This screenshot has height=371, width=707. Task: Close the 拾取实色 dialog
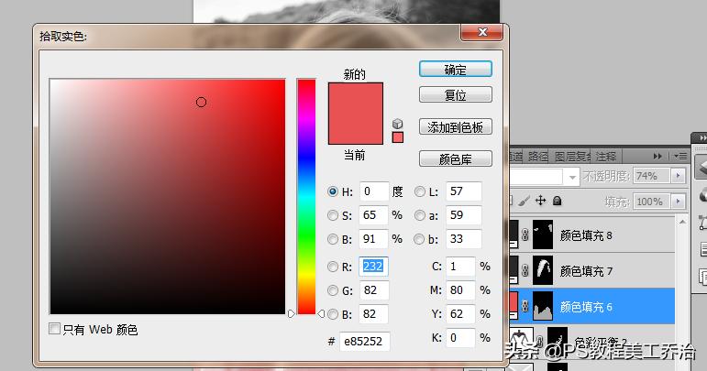coord(482,32)
